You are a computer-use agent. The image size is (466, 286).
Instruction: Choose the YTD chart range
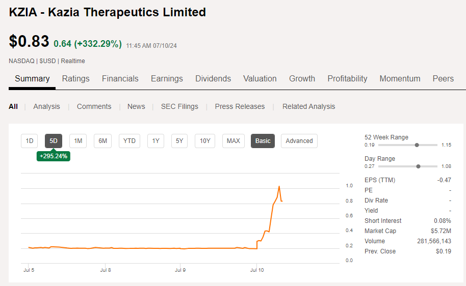tap(130, 141)
